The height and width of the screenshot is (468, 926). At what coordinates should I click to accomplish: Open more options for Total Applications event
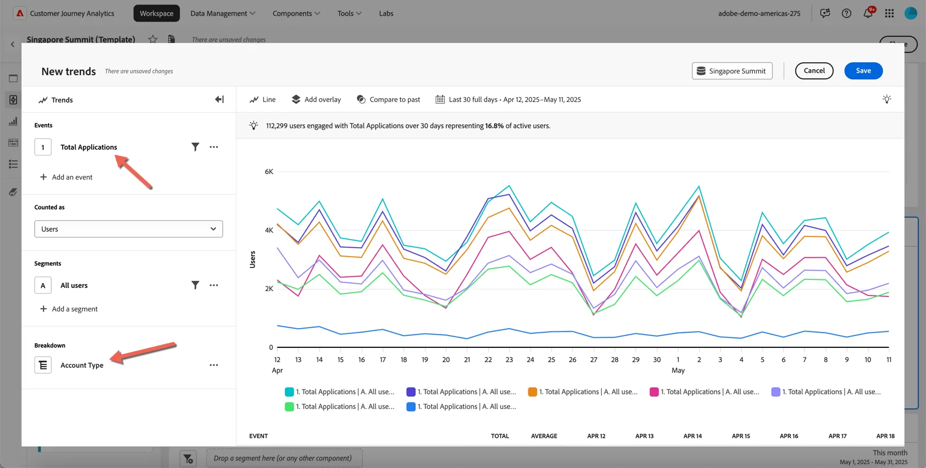(214, 147)
